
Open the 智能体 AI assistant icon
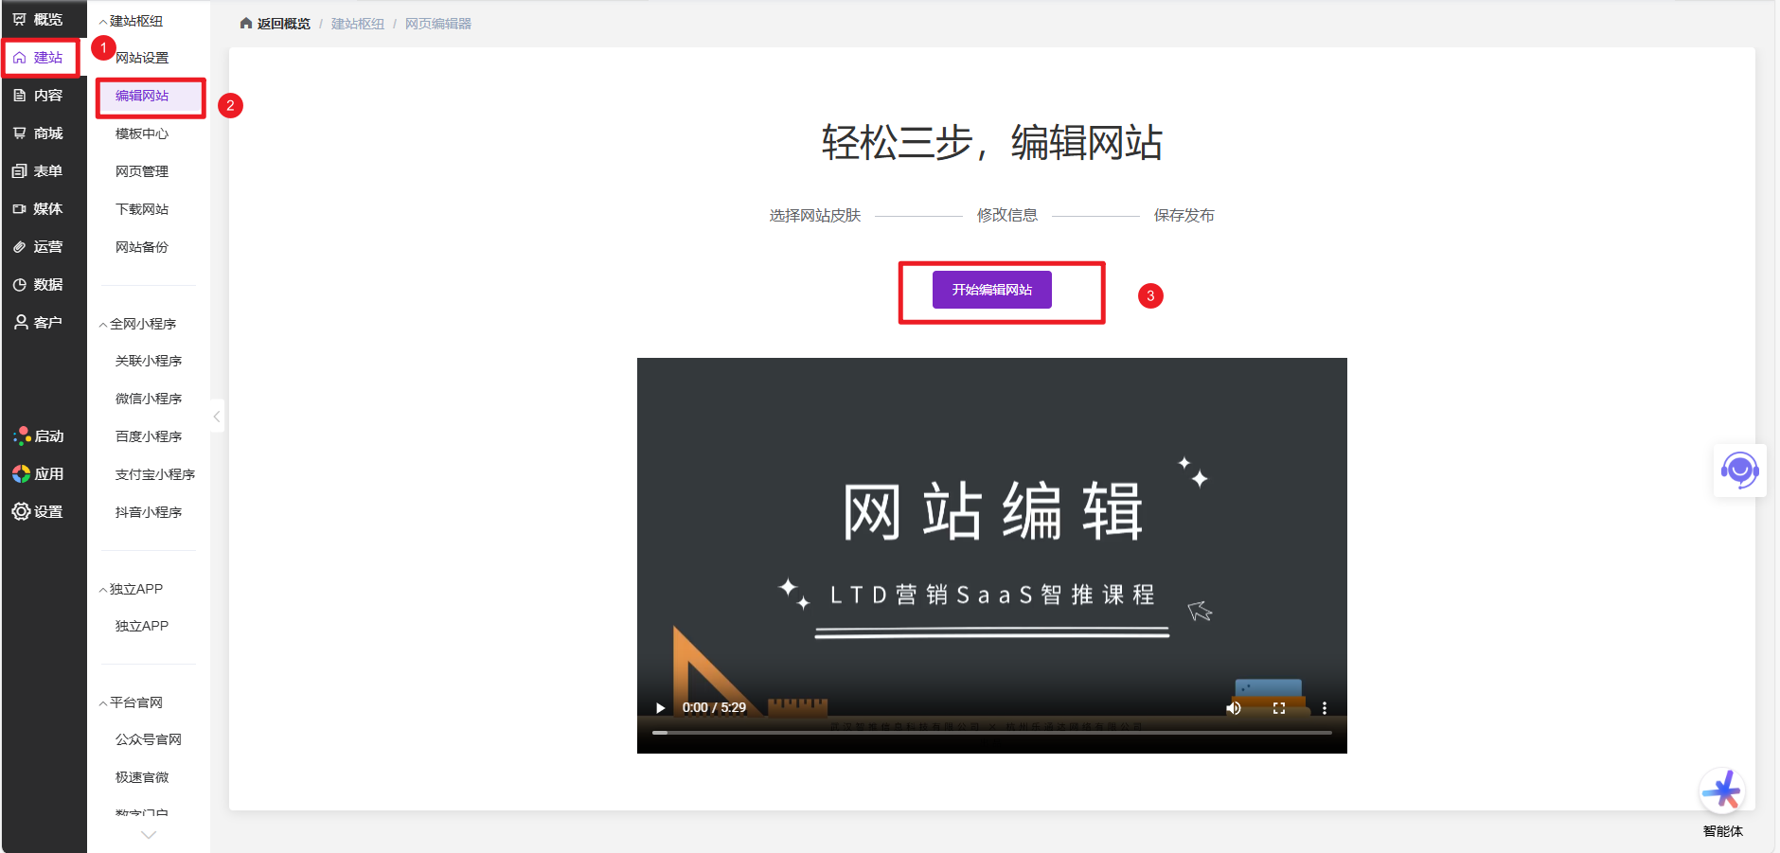point(1721,791)
